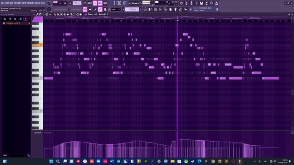The height and width of the screenshot is (165, 294).
Task: Click the song position slider
Action: tap(69, 9)
